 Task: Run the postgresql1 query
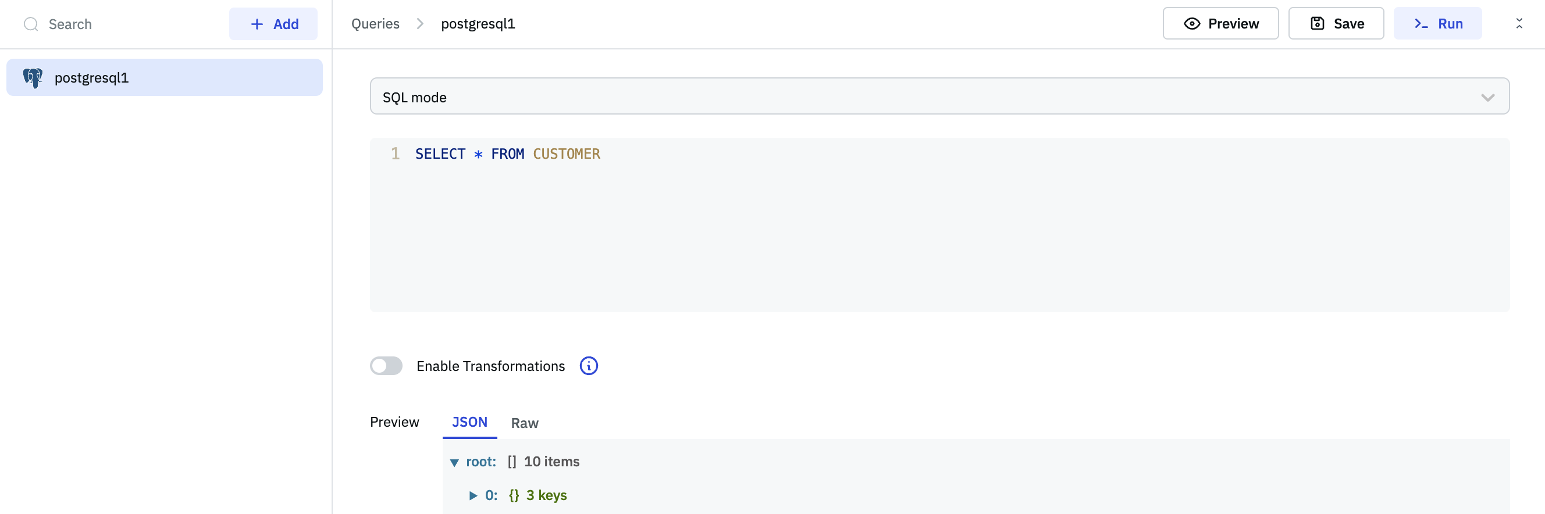tap(1437, 23)
